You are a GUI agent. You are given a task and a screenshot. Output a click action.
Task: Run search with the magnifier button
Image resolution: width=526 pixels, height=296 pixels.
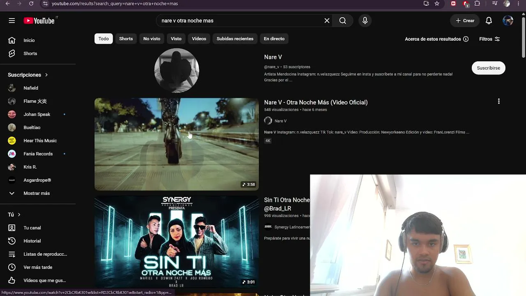tap(343, 21)
